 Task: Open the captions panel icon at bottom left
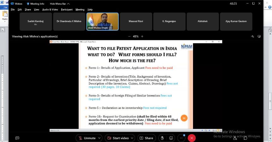17,138
